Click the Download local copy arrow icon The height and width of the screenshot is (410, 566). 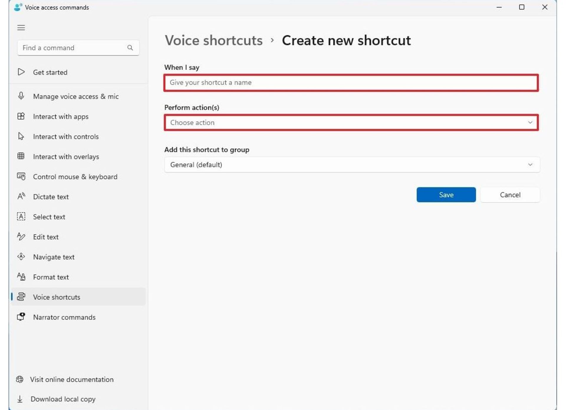point(20,399)
